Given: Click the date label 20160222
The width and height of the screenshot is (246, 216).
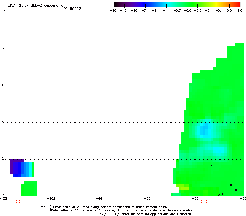Looking at the screenshot, I should [x=72, y=9].
